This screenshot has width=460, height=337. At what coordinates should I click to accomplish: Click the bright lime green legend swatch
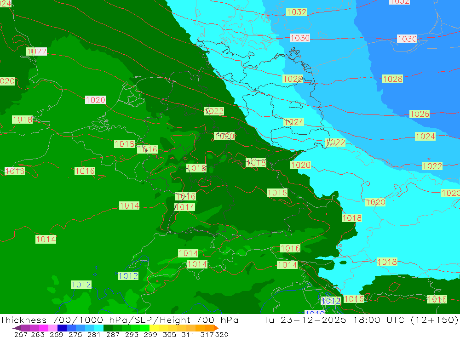pos(145,328)
